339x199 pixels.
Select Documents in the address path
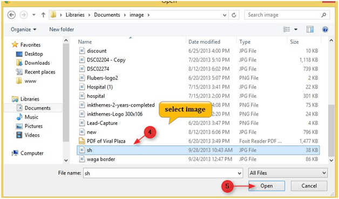[107, 15]
